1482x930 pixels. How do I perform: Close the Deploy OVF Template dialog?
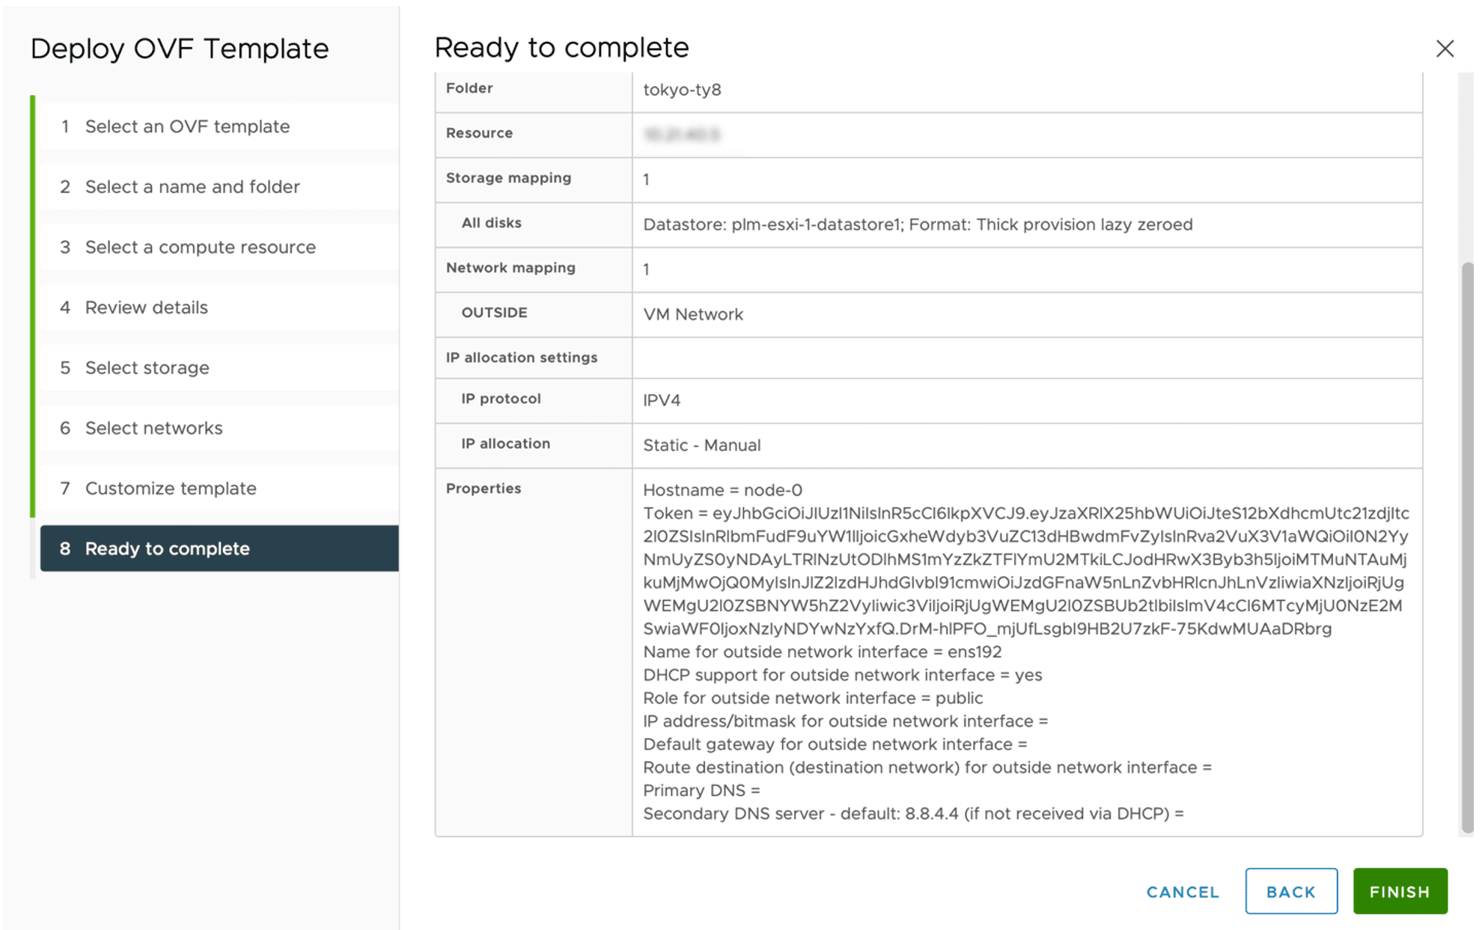pyautogui.click(x=1444, y=49)
